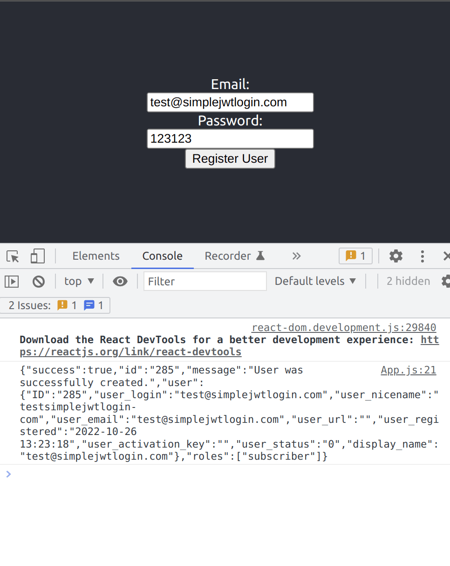
Task: Follow the React DevTools download link
Action: coord(229,346)
